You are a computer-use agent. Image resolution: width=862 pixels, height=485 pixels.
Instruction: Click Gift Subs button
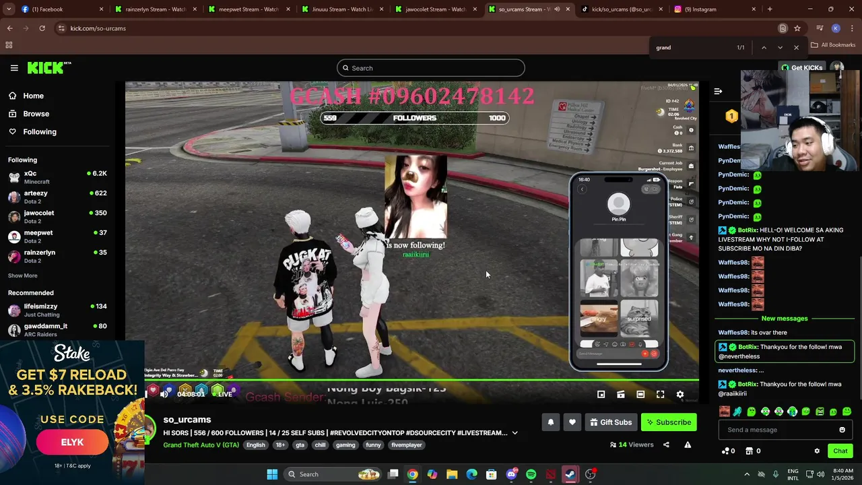(611, 422)
